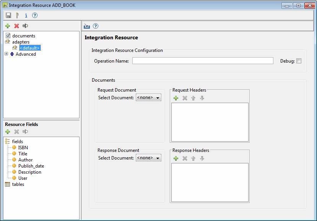Click the red X delete icon above documents tree
317x221 pixels.
(x=16, y=26)
